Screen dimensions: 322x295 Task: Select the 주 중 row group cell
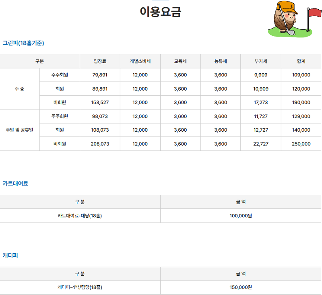19,89
